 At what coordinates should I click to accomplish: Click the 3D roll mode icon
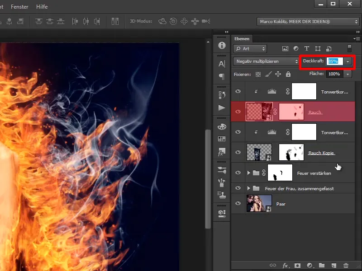[x=173, y=21]
